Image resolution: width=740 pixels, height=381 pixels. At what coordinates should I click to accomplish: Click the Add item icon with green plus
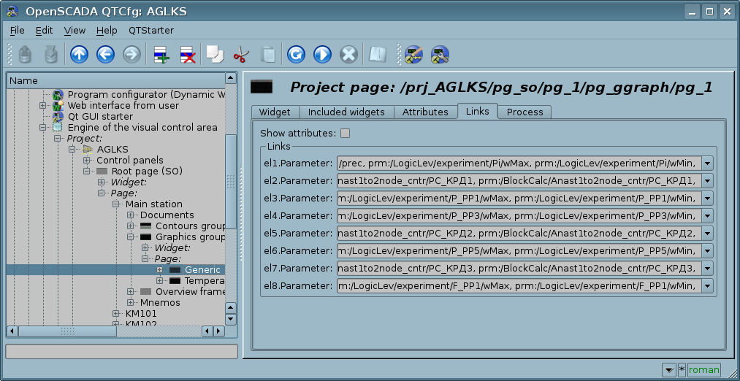pos(161,54)
